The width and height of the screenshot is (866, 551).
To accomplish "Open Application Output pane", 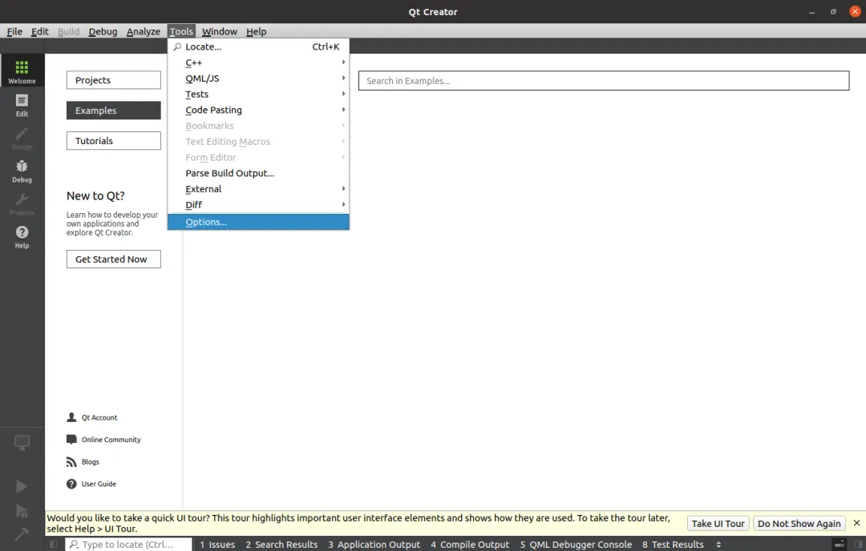I will coord(374,545).
